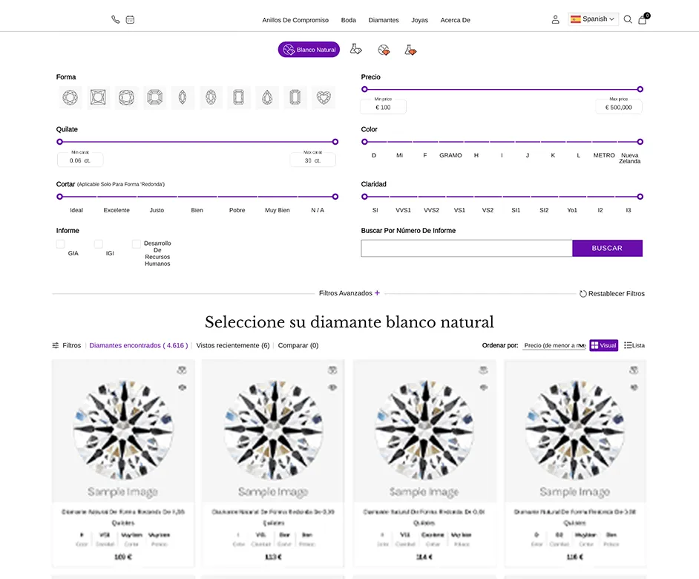Screen dimensions: 699x579
Task: Click the search magnifier icon
Action: point(627,20)
